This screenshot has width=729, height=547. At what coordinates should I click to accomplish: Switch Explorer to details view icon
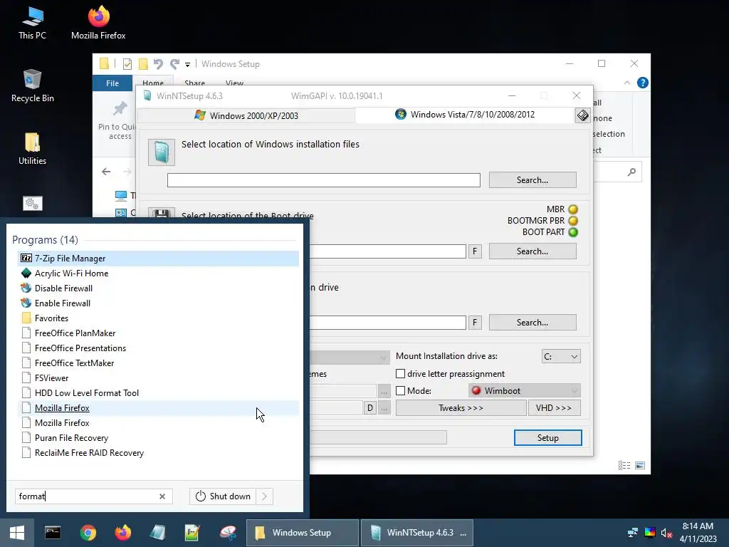[624, 466]
